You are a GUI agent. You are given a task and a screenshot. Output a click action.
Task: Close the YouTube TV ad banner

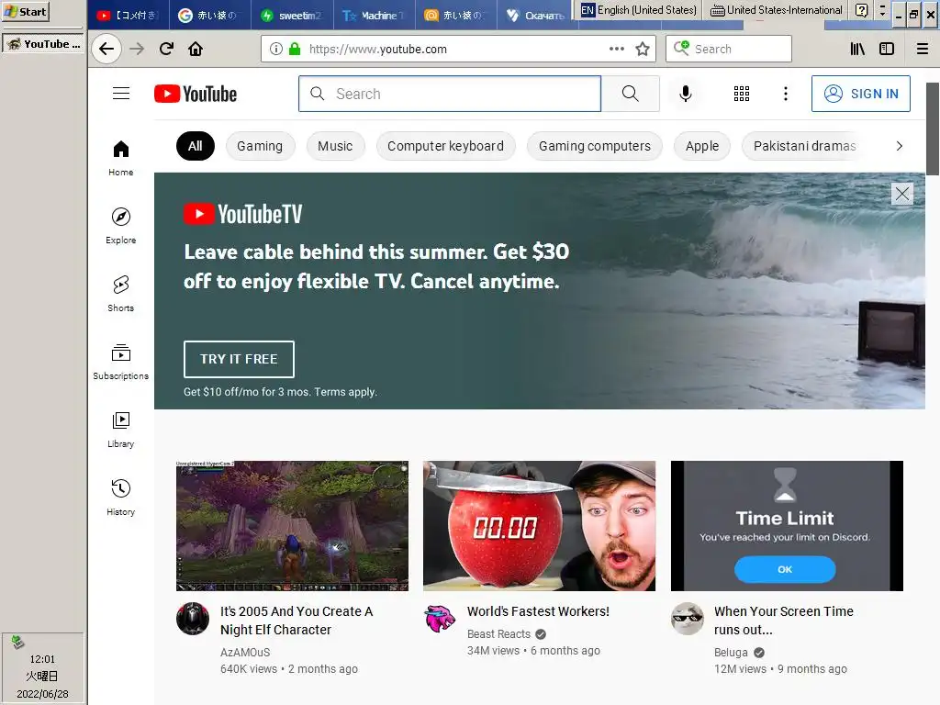pos(902,194)
